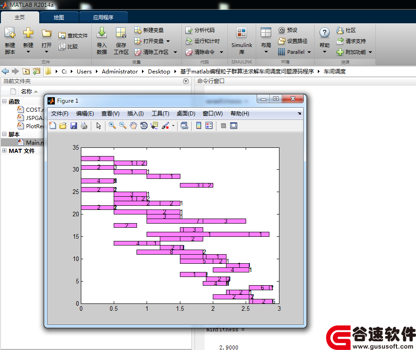Open 文件(F) menu in Figure 1

pyautogui.click(x=60, y=114)
